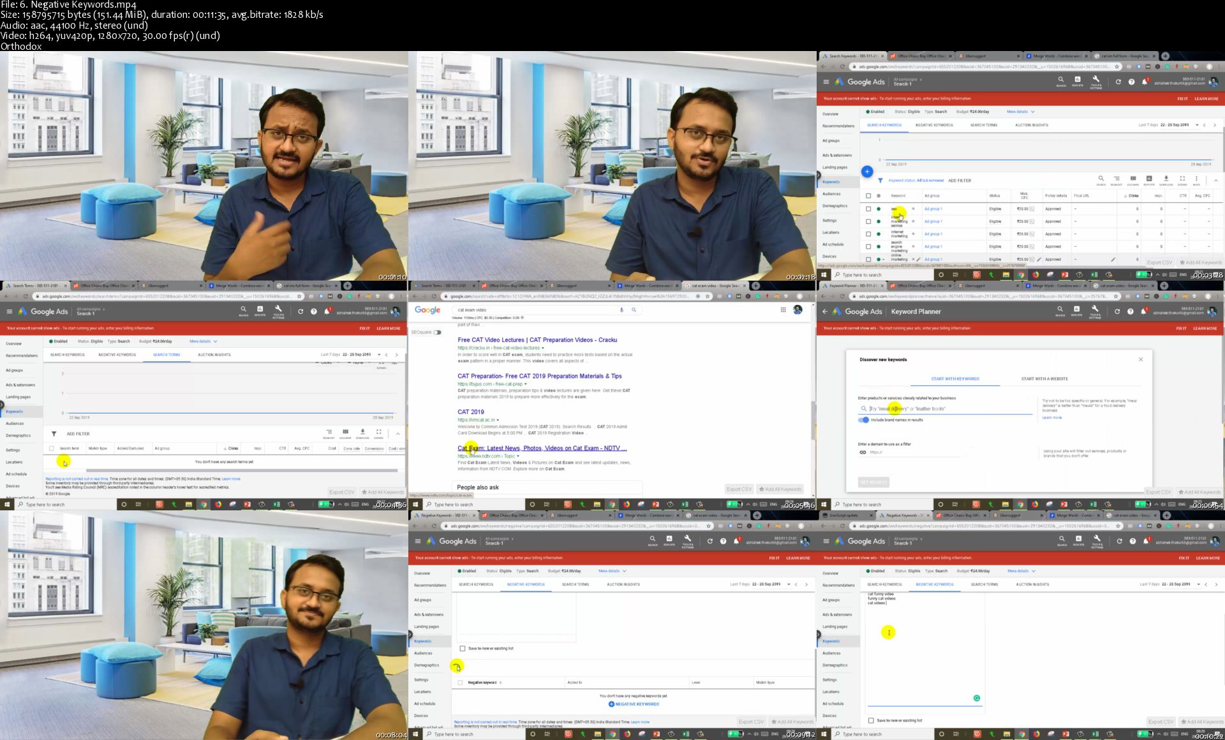Open dropdown arrow next to ndtv.com URL
1225x740 pixels.
pos(518,456)
